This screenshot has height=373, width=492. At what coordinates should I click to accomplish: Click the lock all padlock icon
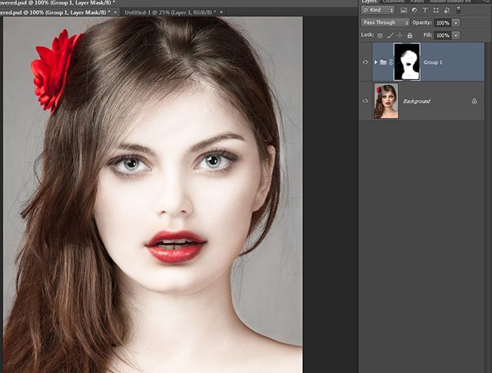(411, 35)
